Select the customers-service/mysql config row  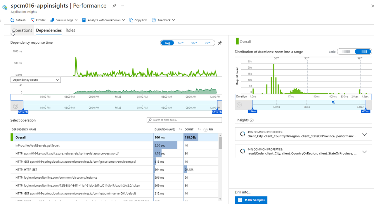pyautogui.click(x=114, y=161)
